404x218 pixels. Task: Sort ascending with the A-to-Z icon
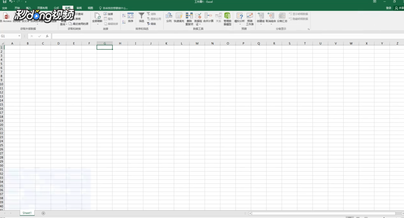[124, 16]
